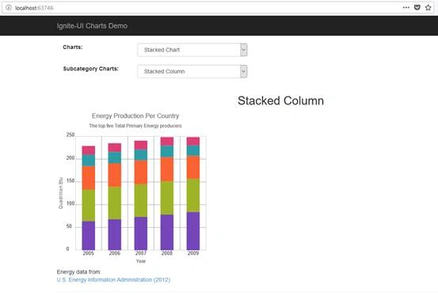The image size is (438, 295).
Task: Click the purple segment of the 2005 column
Action: pyautogui.click(x=89, y=236)
